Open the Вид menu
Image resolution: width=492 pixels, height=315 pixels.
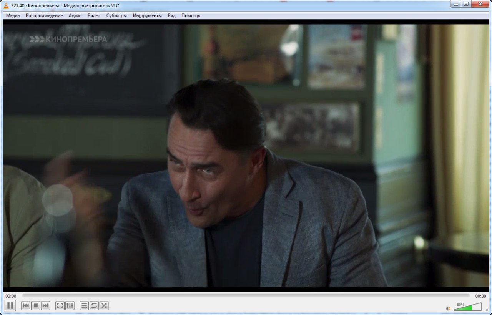tap(171, 16)
